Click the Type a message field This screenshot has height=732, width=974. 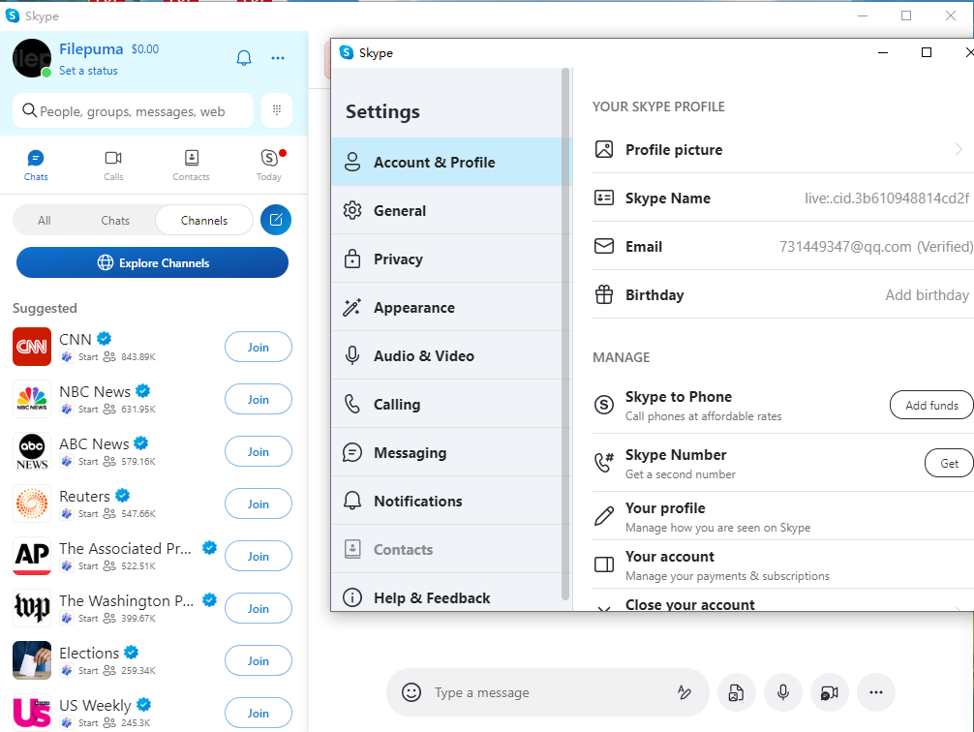(x=547, y=691)
